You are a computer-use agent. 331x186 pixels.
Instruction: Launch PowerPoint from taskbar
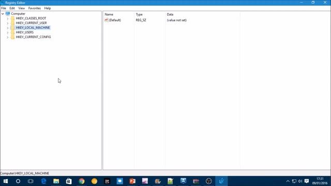pos(132,181)
